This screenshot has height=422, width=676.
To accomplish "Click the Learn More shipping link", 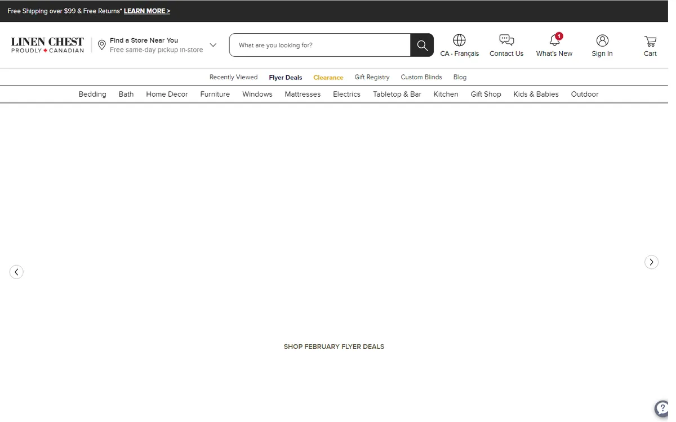I will point(146,11).
